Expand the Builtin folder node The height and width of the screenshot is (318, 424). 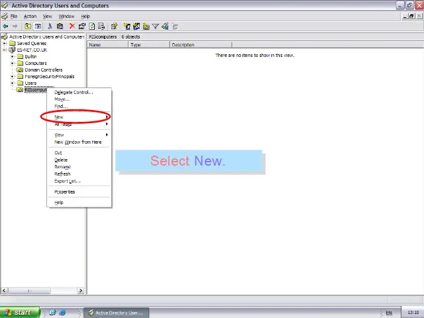point(13,56)
